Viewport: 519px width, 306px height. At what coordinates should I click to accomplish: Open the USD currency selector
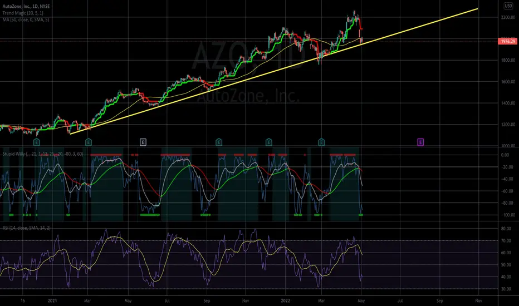pos(508,6)
